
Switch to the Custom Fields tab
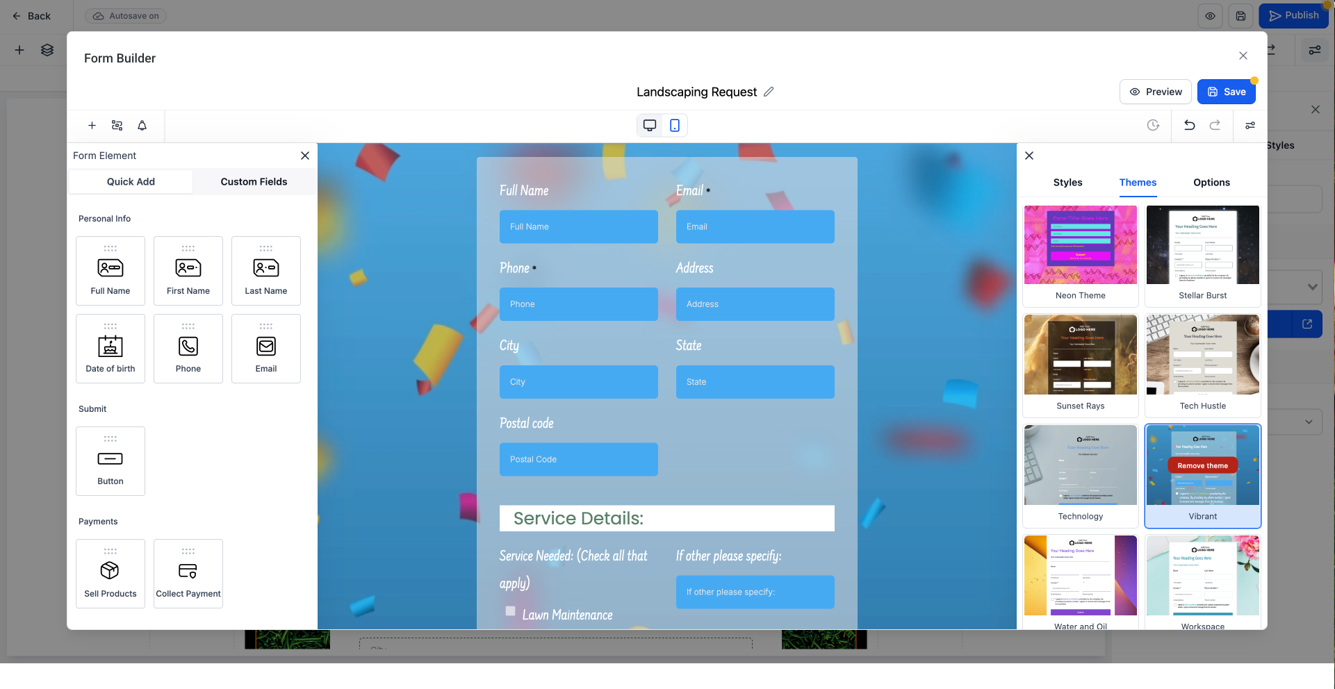[x=254, y=181]
